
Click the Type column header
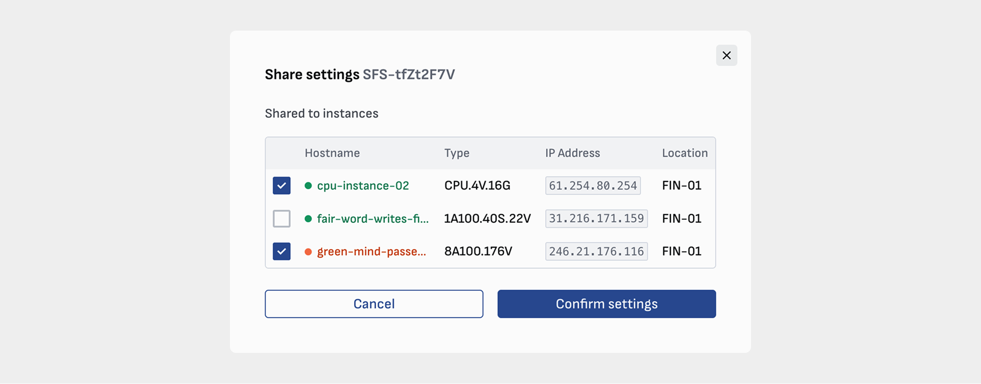[457, 153]
